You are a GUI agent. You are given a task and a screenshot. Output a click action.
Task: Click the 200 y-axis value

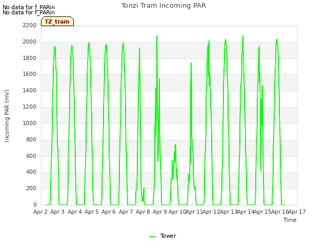tap(31, 189)
